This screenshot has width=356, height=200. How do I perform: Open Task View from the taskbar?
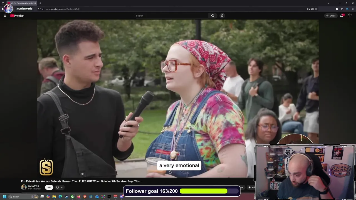pos(42,197)
